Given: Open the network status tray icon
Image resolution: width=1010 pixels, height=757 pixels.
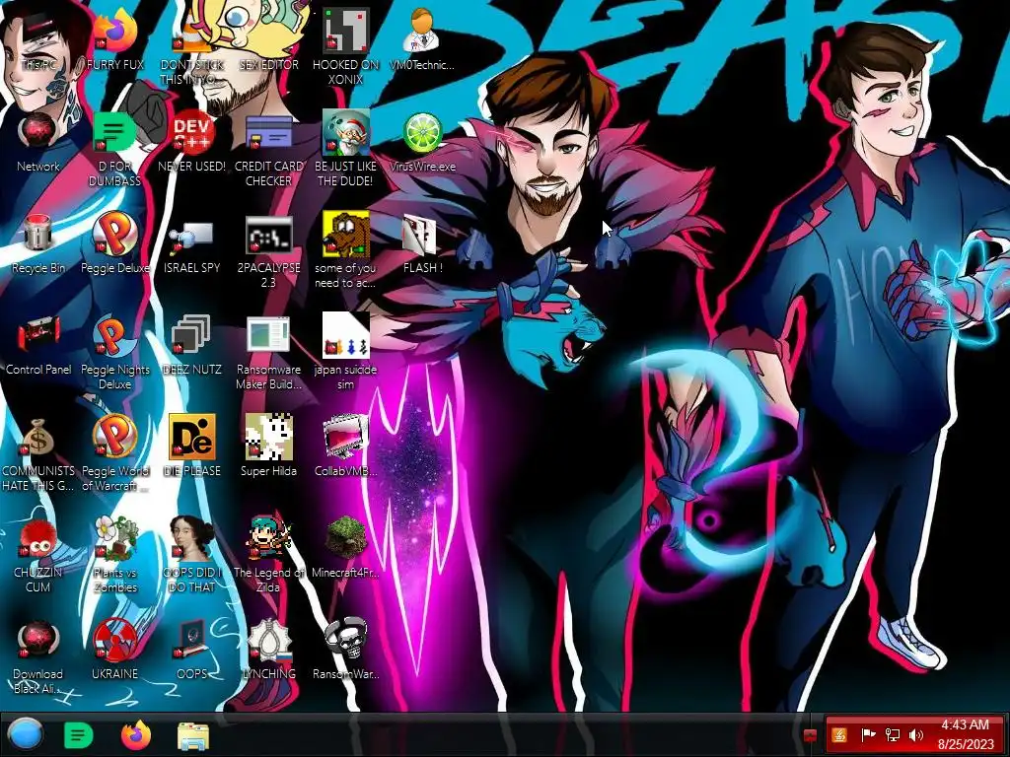Looking at the screenshot, I should pos(892,734).
